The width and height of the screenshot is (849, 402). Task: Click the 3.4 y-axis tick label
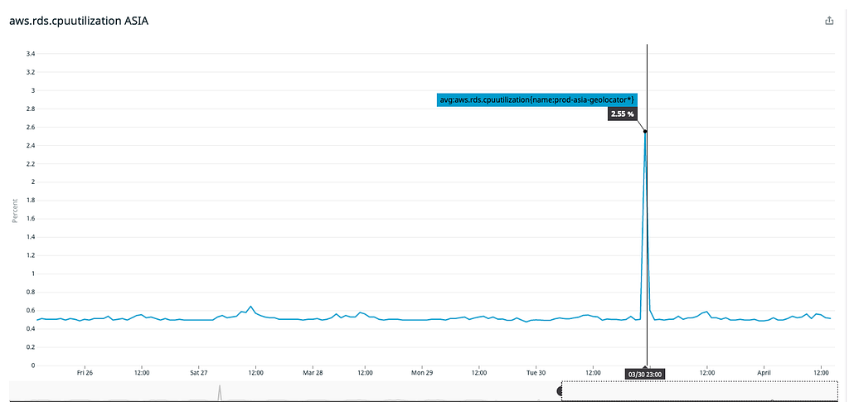coord(31,54)
